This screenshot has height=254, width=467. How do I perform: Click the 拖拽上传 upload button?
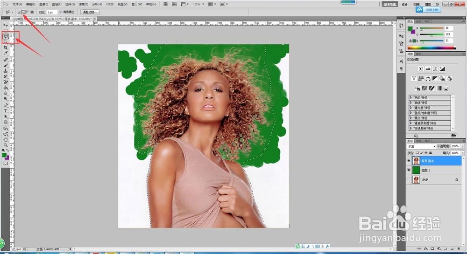[428, 10]
